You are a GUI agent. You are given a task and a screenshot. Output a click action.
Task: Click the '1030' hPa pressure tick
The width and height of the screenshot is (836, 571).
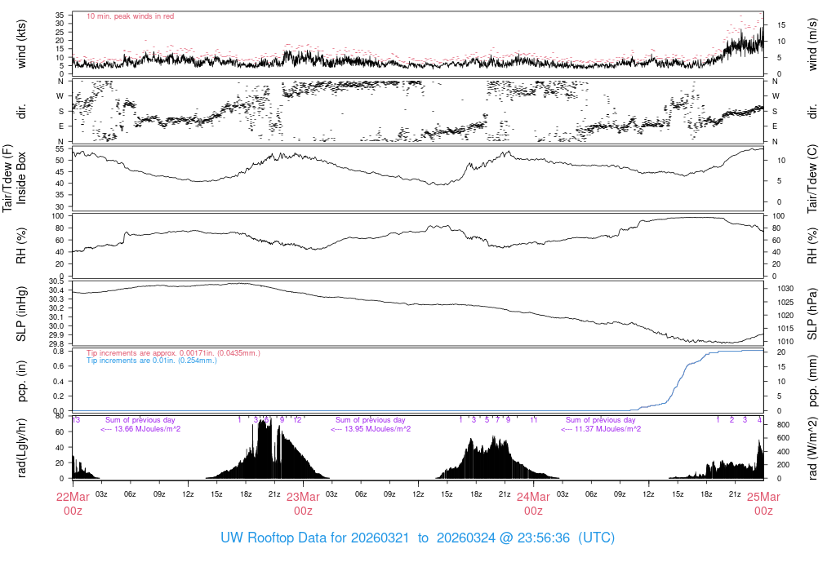(785, 289)
